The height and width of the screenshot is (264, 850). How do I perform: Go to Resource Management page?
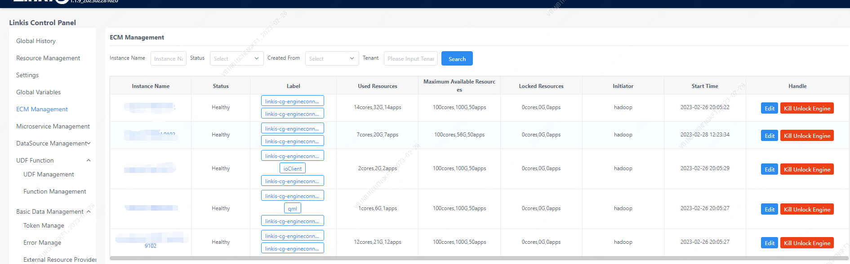coord(48,58)
